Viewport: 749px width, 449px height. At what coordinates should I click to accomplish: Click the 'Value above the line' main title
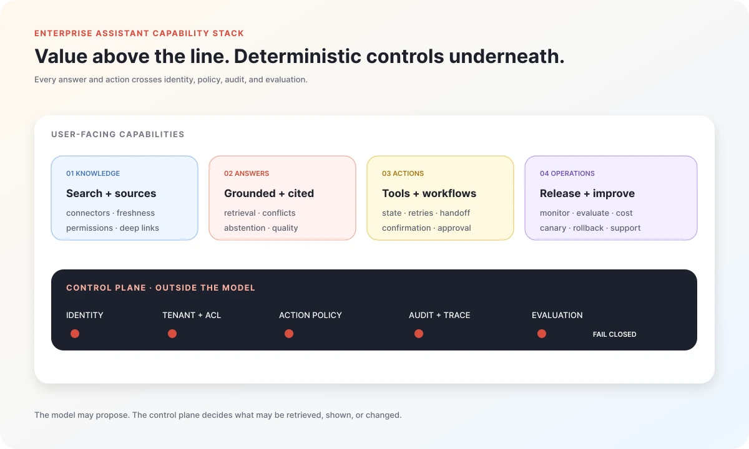pyautogui.click(x=300, y=56)
